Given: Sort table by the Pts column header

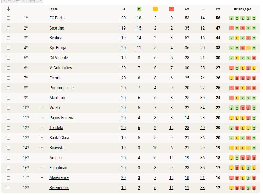Looking at the screenshot, I should (x=218, y=9).
